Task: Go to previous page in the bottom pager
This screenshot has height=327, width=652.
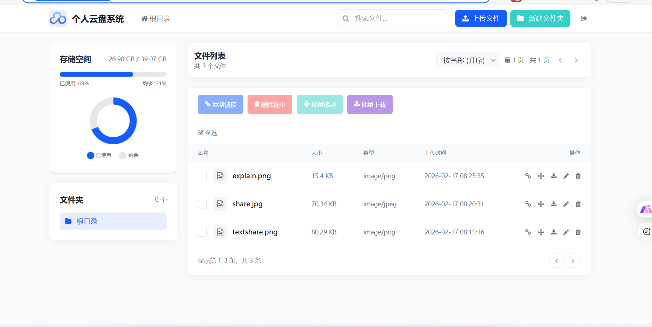Action: point(556,261)
